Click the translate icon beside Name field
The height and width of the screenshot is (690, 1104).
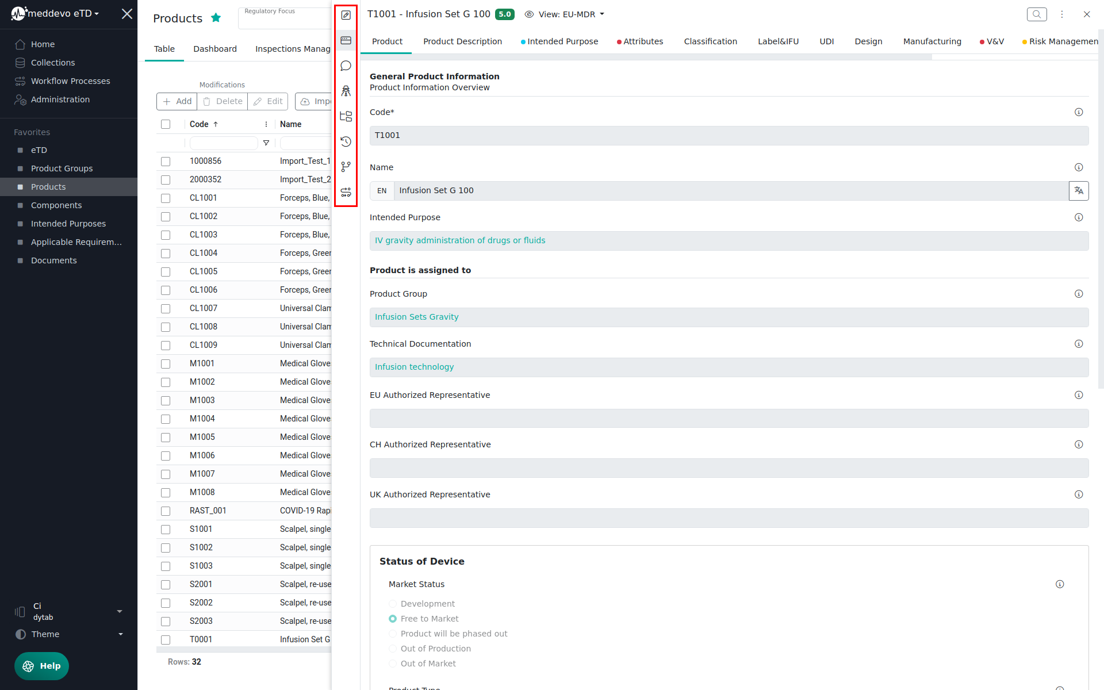tap(1078, 191)
